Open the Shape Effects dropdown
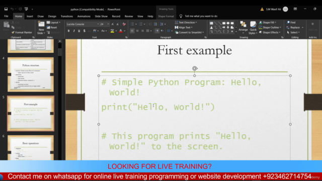Viewport: 322px width, 181px height. (x=270, y=32)
